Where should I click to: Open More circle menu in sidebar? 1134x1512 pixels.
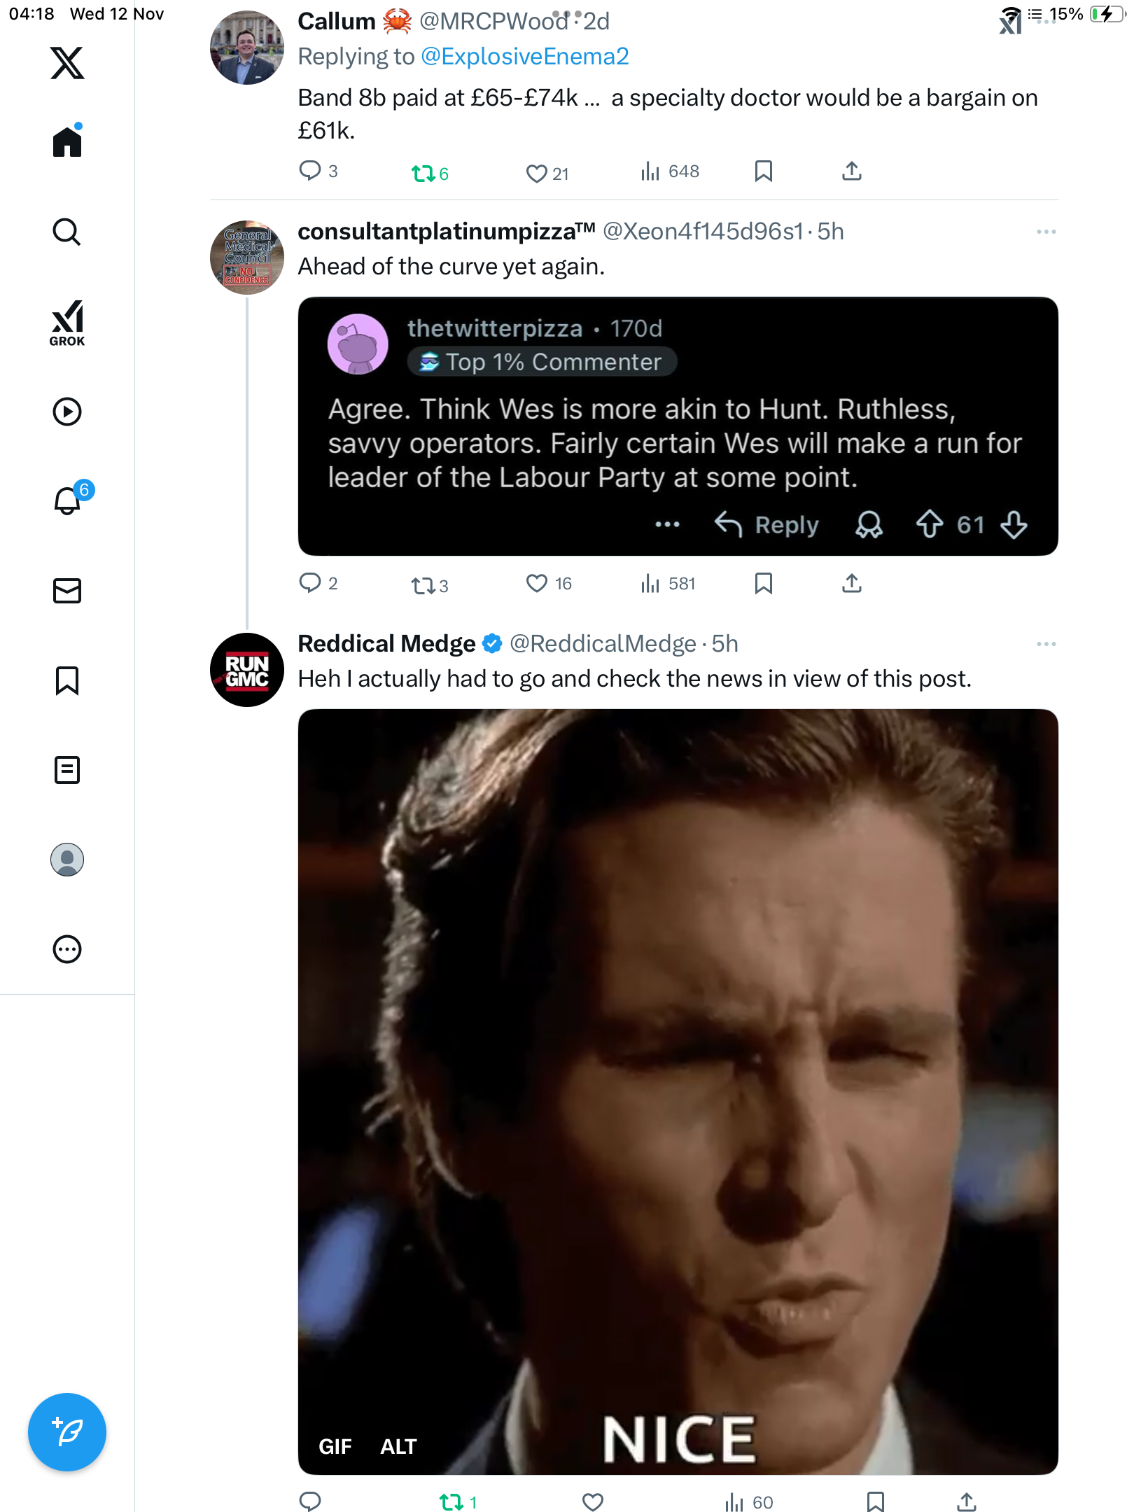67,949
